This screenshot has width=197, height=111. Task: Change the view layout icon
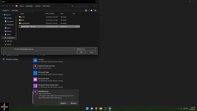point(86,10)
